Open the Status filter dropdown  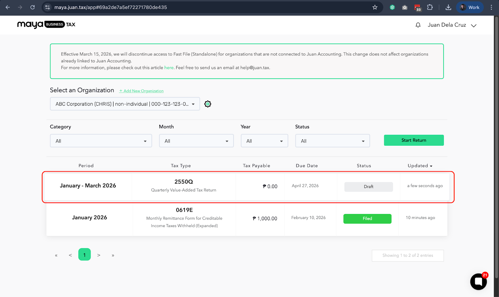pos(332,141)
